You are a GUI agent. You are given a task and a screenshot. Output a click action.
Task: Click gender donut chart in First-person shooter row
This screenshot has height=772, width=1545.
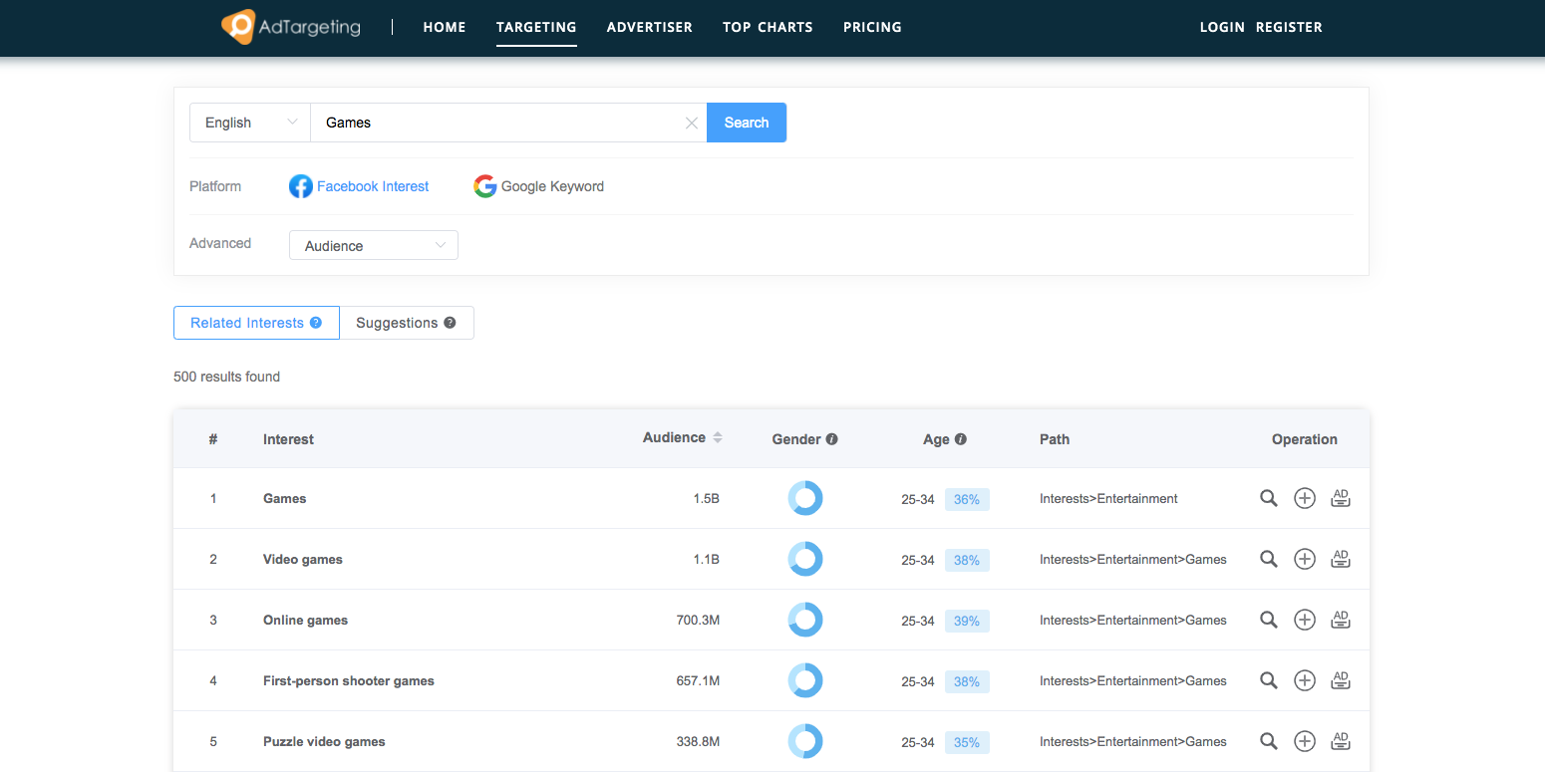point(805,680)
